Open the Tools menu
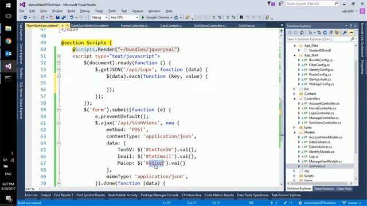 tap(112, 11)
